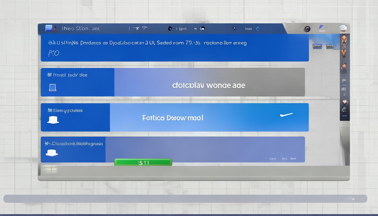This screenshot has width=378, height=216.
Task: Click the long horizontal bar at screen bottom
Action: (185, 199)
